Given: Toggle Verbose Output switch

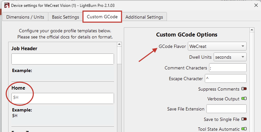Looking at the screenshot, I should [244, 99].
